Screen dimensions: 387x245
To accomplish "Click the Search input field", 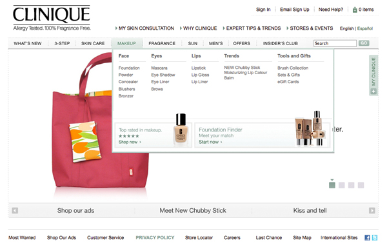I will coord(335,43).
